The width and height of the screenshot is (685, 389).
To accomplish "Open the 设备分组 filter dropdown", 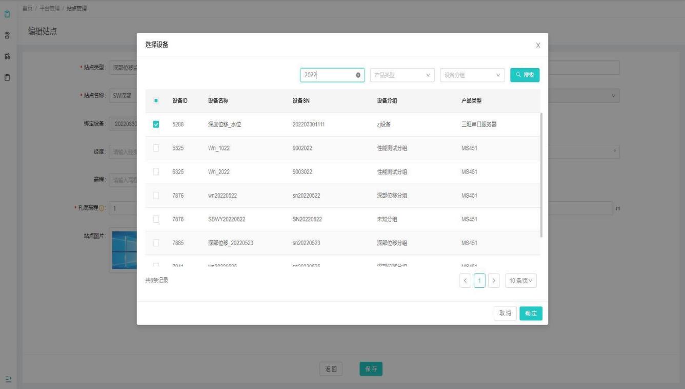I will (472, 75).
